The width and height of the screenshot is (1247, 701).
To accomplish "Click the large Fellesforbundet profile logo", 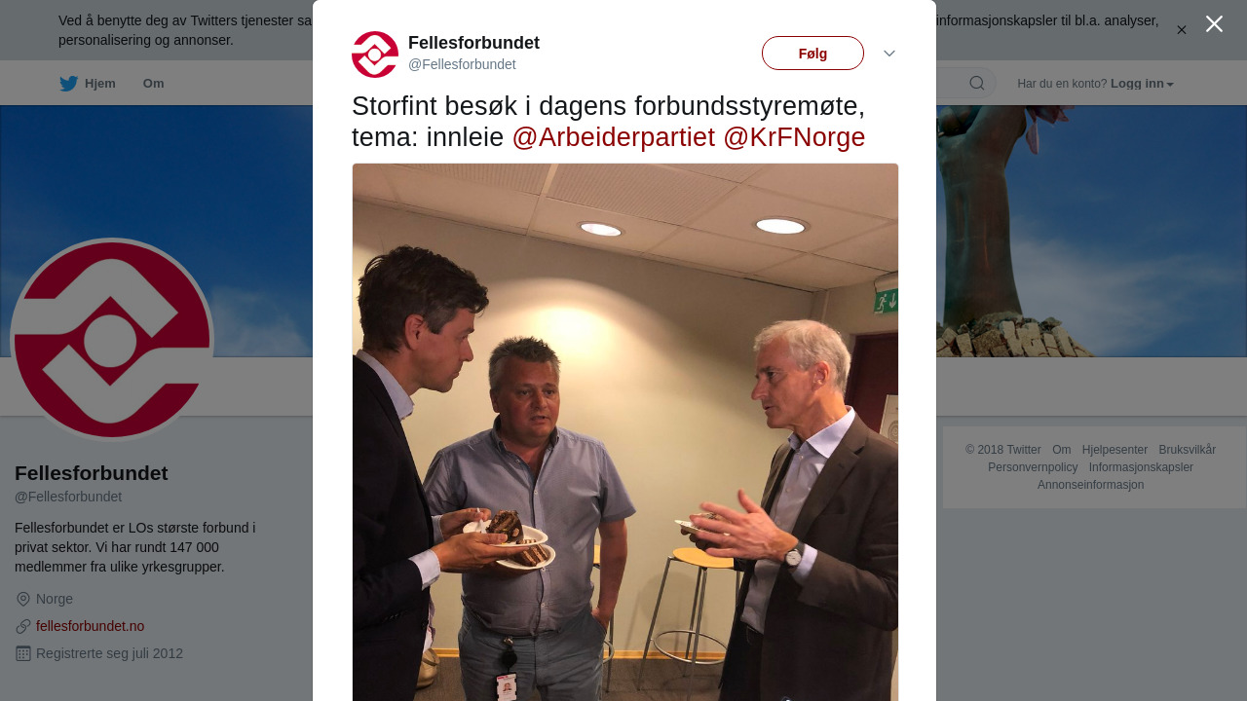I will (112, 340).
